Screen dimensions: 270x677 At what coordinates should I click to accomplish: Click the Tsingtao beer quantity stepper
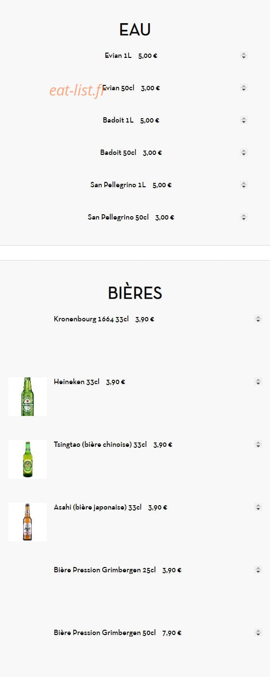point(258,444)
